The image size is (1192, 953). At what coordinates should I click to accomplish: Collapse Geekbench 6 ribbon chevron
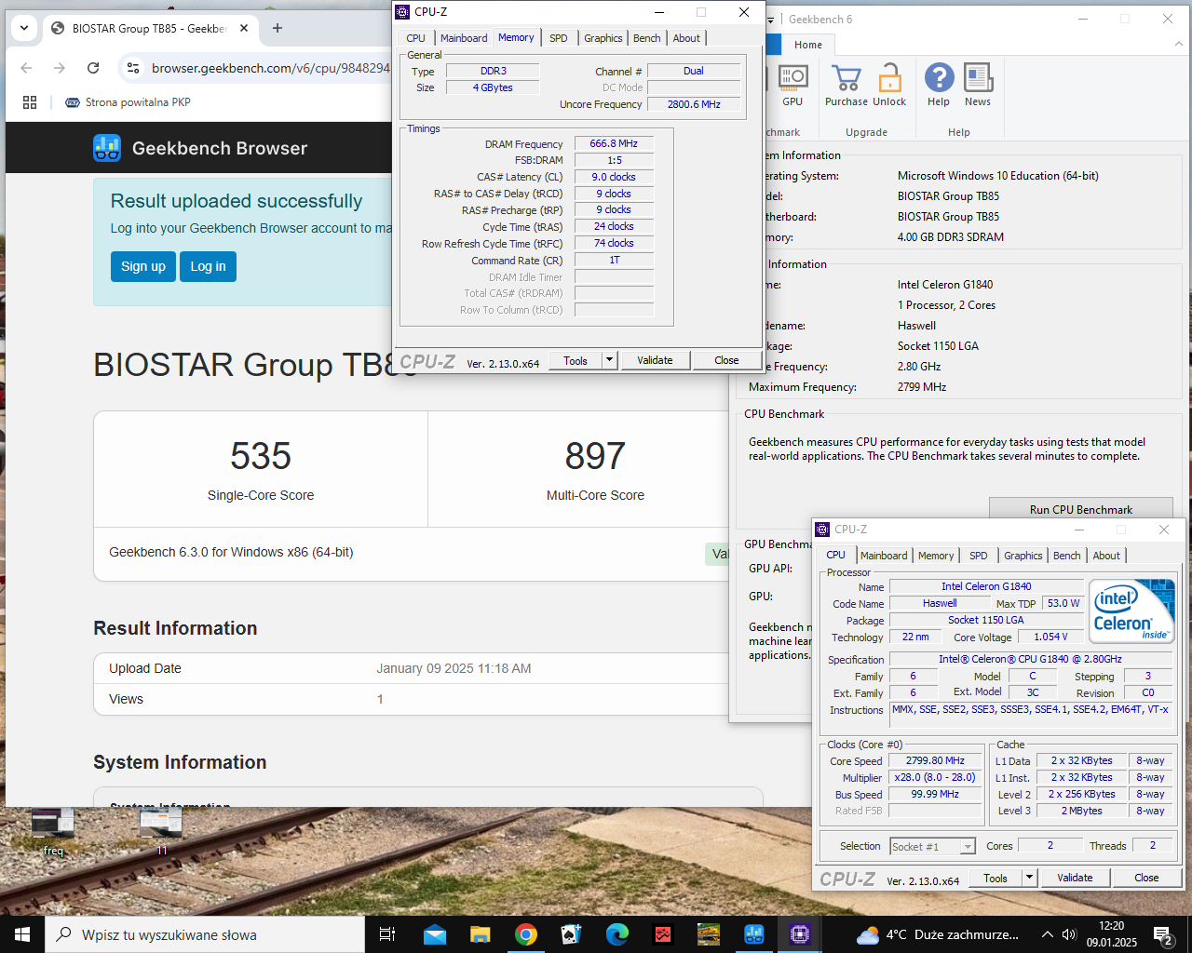[1177, 44]
